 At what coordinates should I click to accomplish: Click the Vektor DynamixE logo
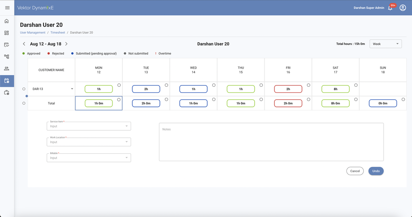[35, 8]
